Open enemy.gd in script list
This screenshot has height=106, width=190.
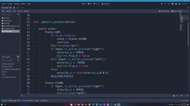coord(10,21)
